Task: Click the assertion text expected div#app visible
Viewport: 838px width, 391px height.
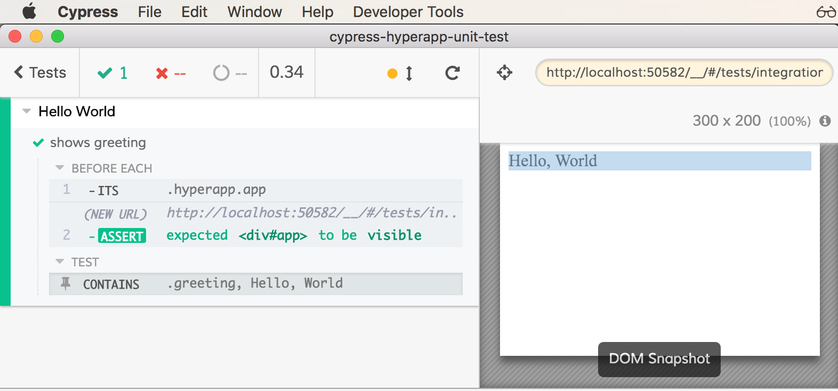Action: point(294,235)
